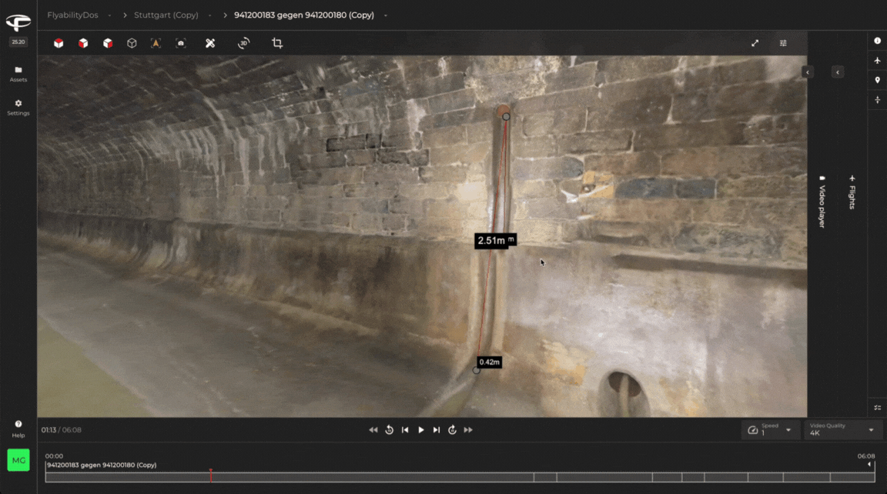Open the display settings sliders icon
Viewport: 887px width, 494px height.
pos(783,43)
